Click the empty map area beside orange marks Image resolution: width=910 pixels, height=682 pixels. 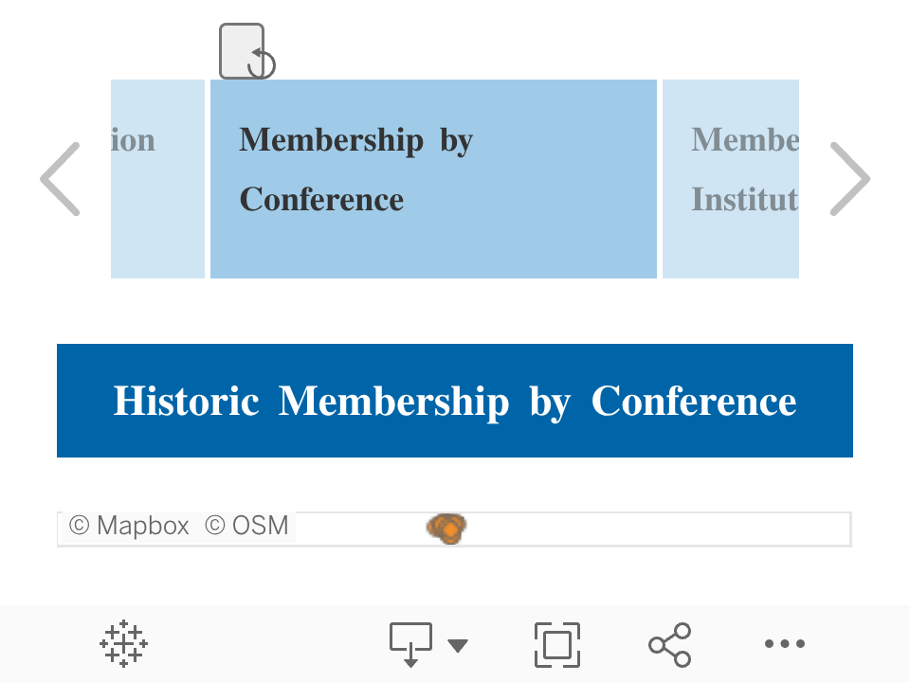click(x=656, y=529)
